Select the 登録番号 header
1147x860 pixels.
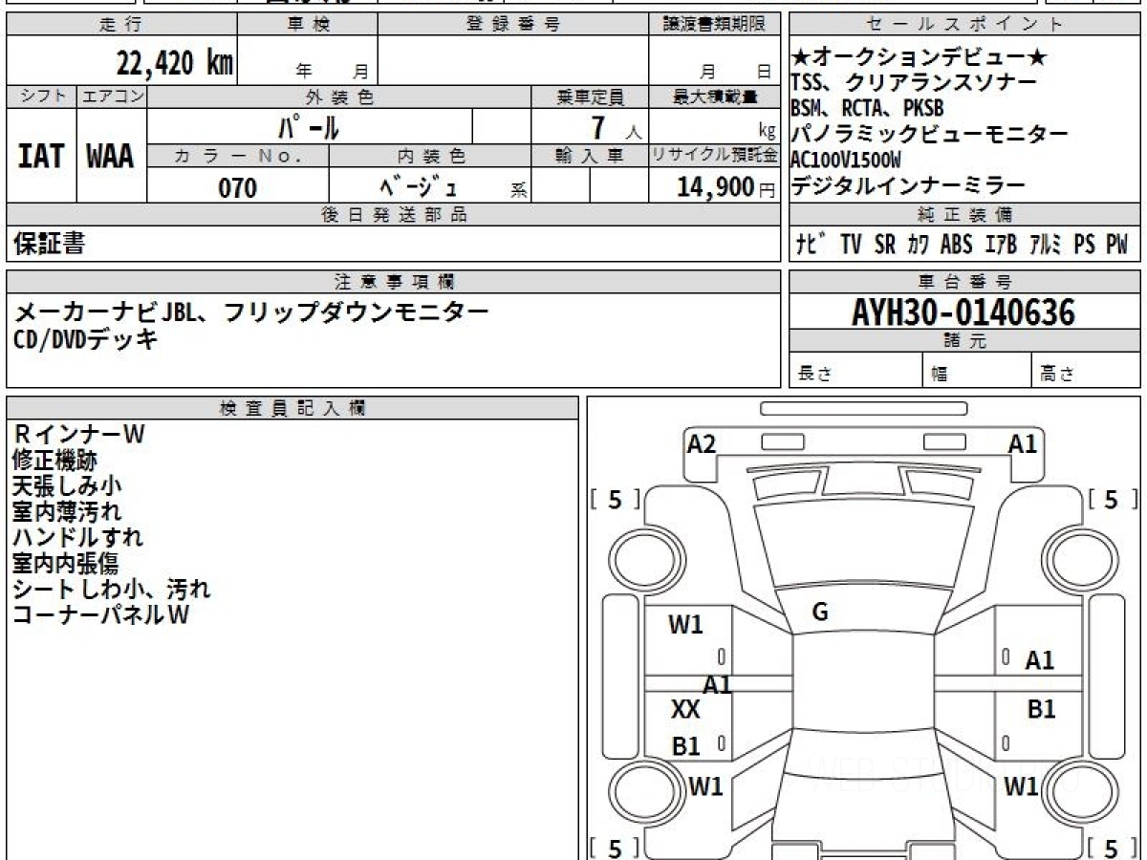513,25
